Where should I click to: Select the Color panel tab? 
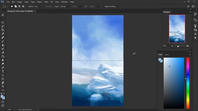coord(160,55)
